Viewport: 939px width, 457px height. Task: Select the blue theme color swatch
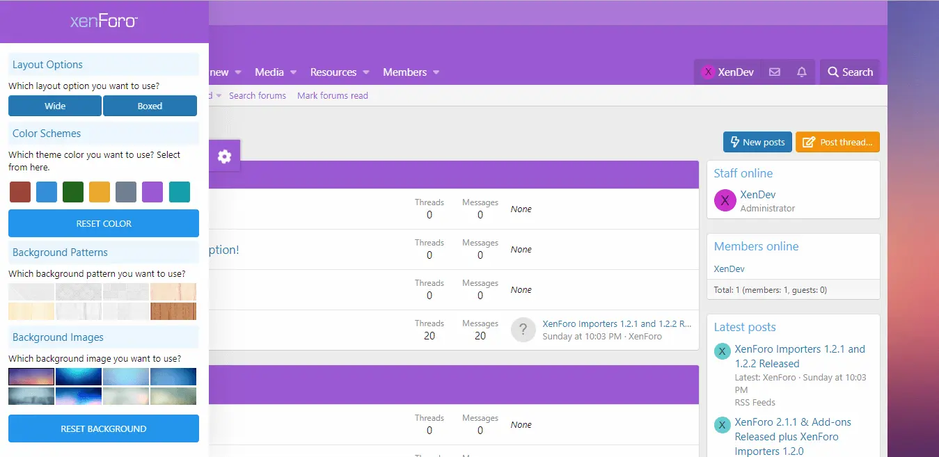[x=47, y=192]
